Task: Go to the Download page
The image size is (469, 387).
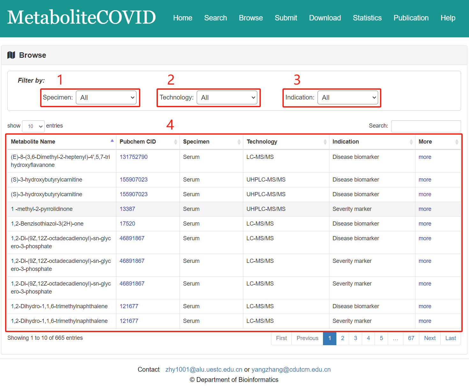Action: pyautogui.click(x=325, y=18)
